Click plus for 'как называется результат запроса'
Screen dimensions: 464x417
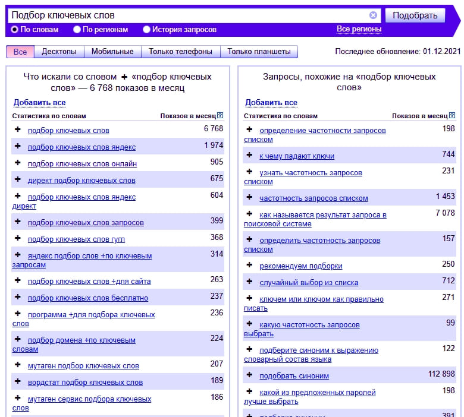[x=249, y=214]
